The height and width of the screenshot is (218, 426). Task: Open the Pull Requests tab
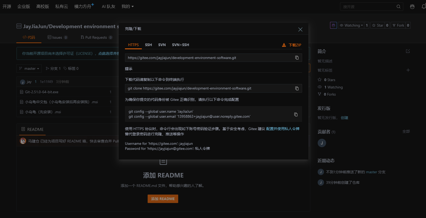pyautogui.click(x=96, y=37)
